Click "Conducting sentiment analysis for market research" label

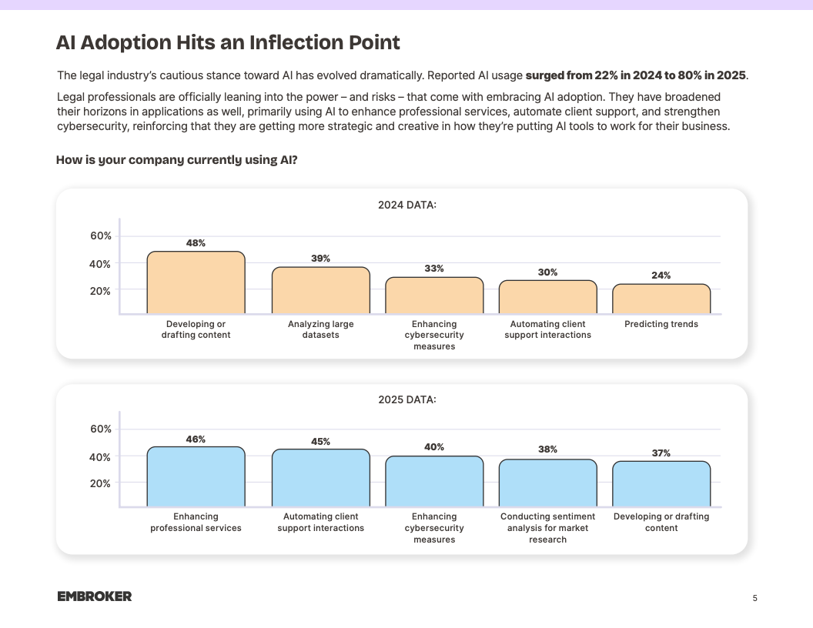[547, 528]
